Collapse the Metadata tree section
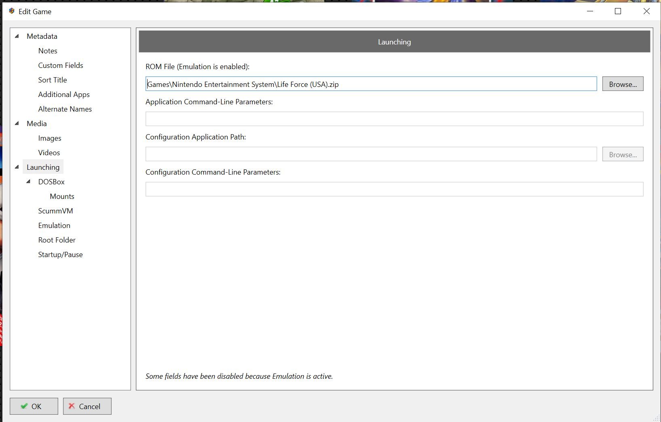 pos(17,36)
